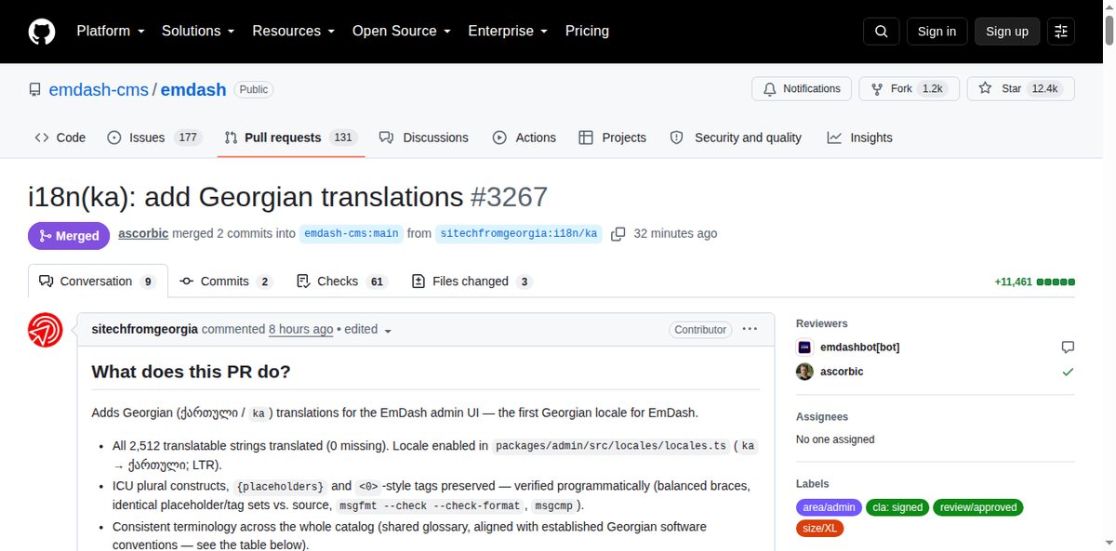Open the Pull requests tab

point(289,138)
